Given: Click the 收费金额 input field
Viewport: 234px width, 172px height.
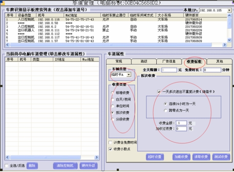Looking at the screenshot, I should coord(181,123).
